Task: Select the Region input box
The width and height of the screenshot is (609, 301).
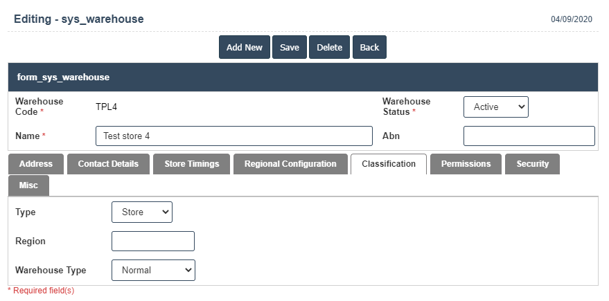Action: tap(152, 241)
